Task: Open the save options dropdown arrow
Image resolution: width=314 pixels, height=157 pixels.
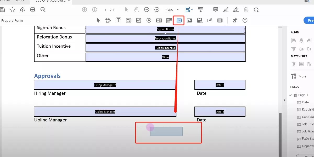Action: (x=192, y=9)
